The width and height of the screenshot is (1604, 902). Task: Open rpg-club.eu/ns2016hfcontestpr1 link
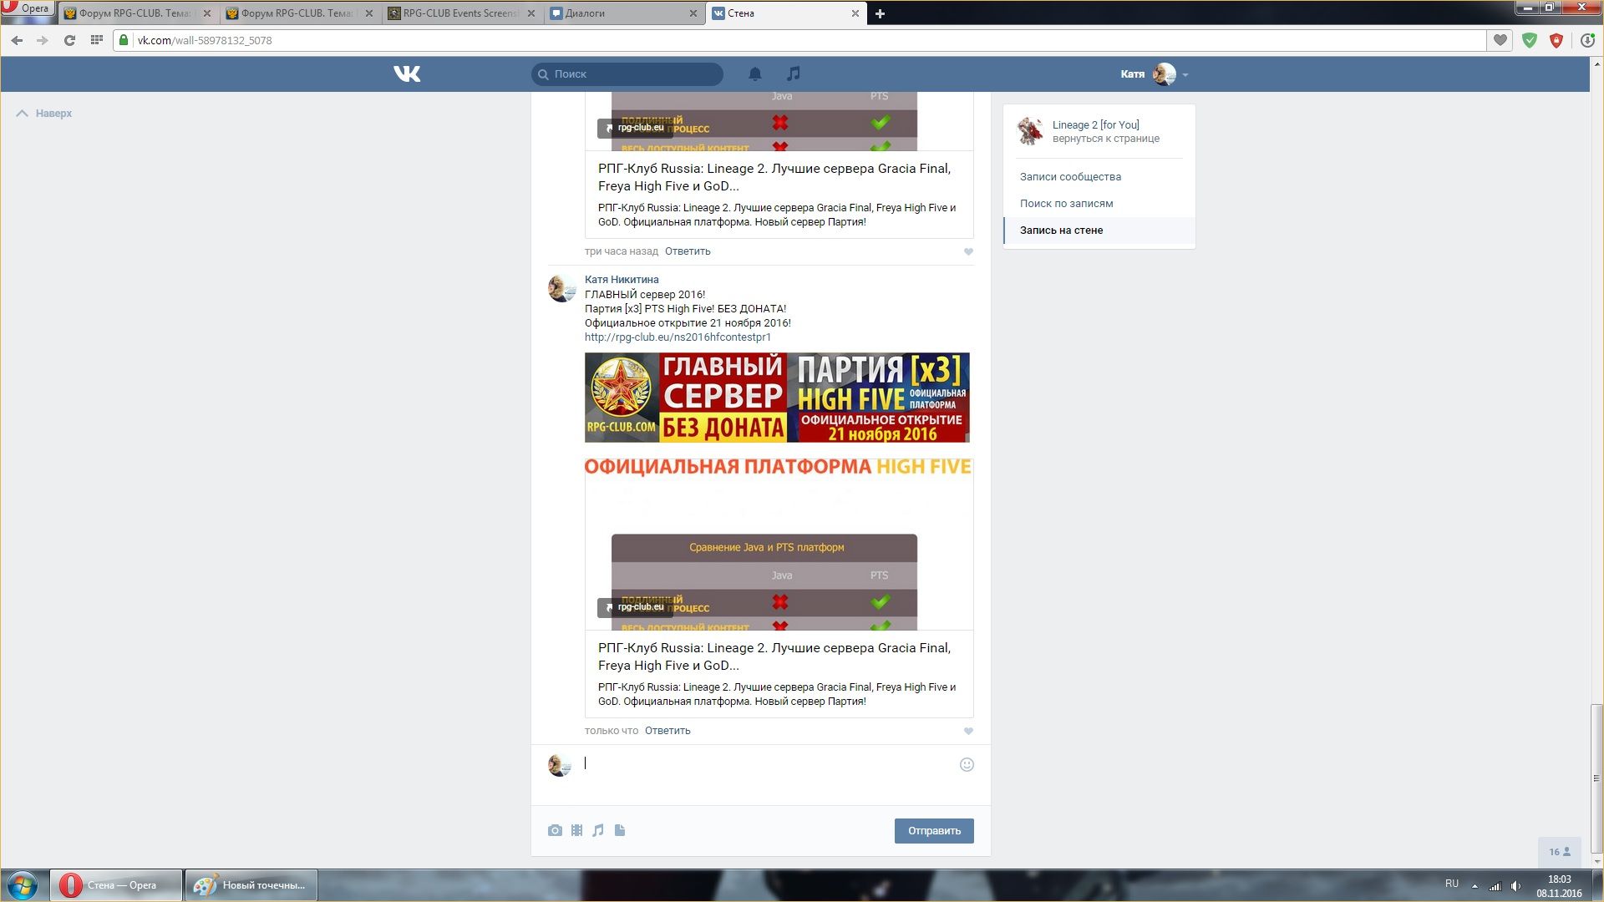[678, 337]
